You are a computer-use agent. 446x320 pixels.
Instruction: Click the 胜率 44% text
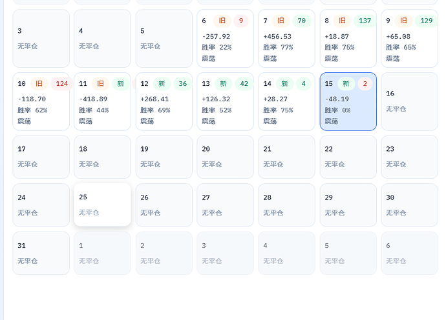point(94,110)
